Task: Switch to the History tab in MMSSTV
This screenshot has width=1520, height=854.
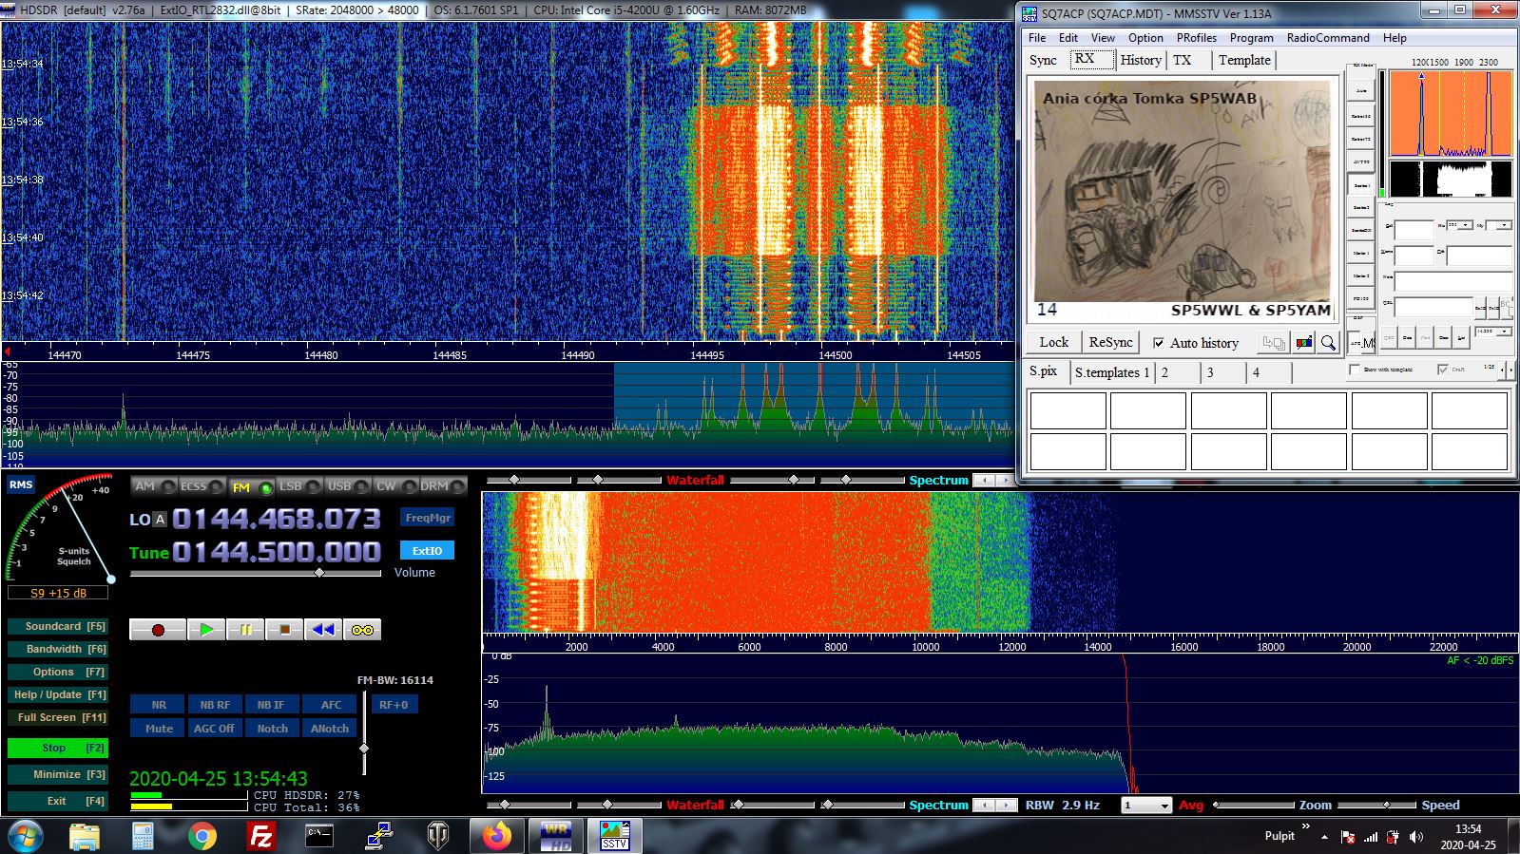Action: [x=1141, y=60]
